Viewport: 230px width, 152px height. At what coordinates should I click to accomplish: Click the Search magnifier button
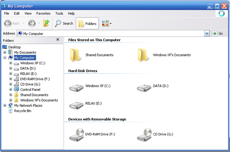tap(64, 23)
